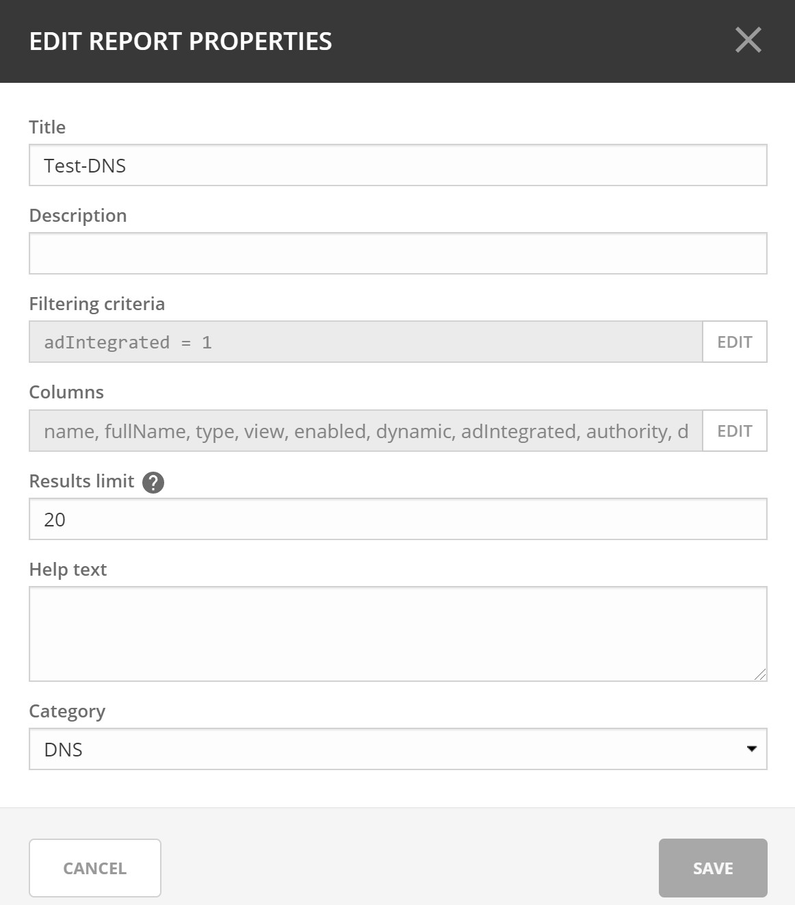Click the Results limit label

pos(81,481)
